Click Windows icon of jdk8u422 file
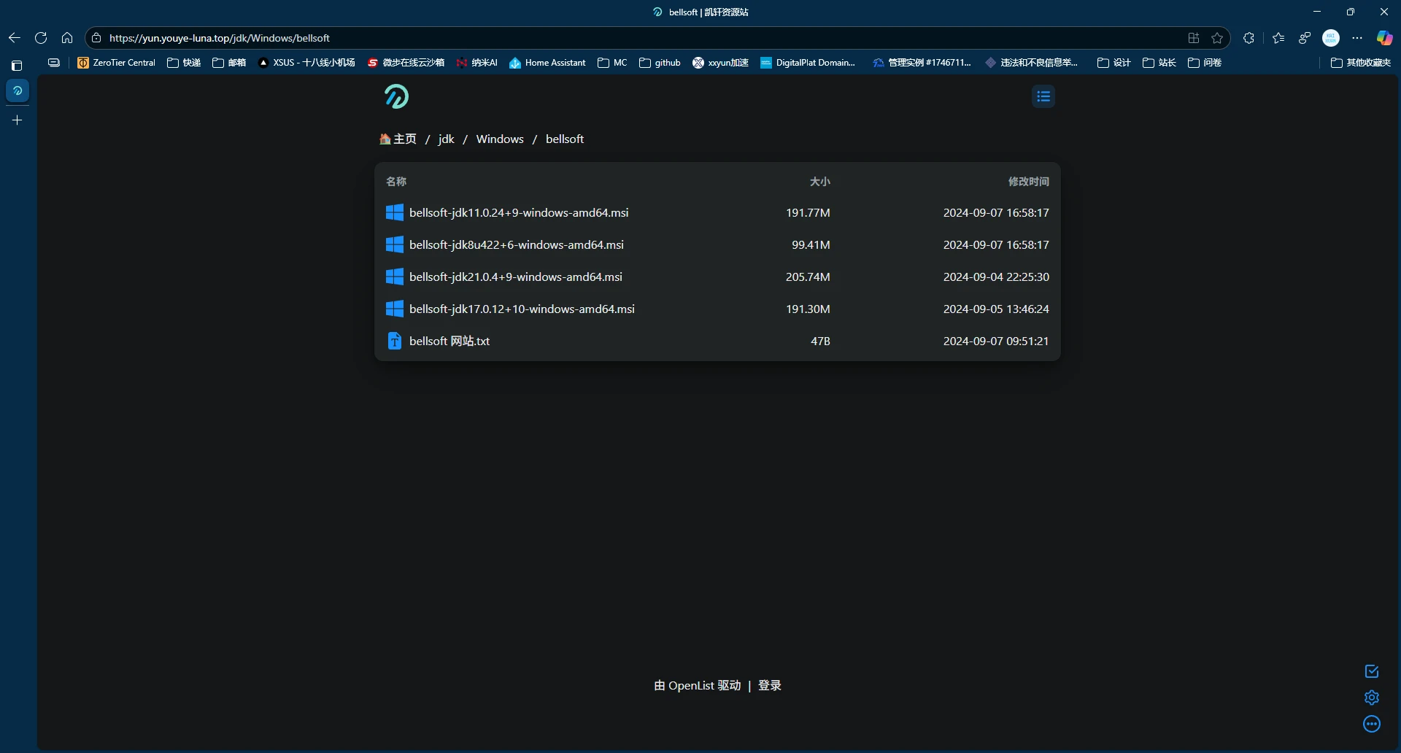 point(395,244)
